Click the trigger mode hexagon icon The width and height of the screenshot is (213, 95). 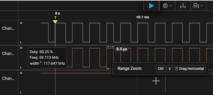[165, 6]
